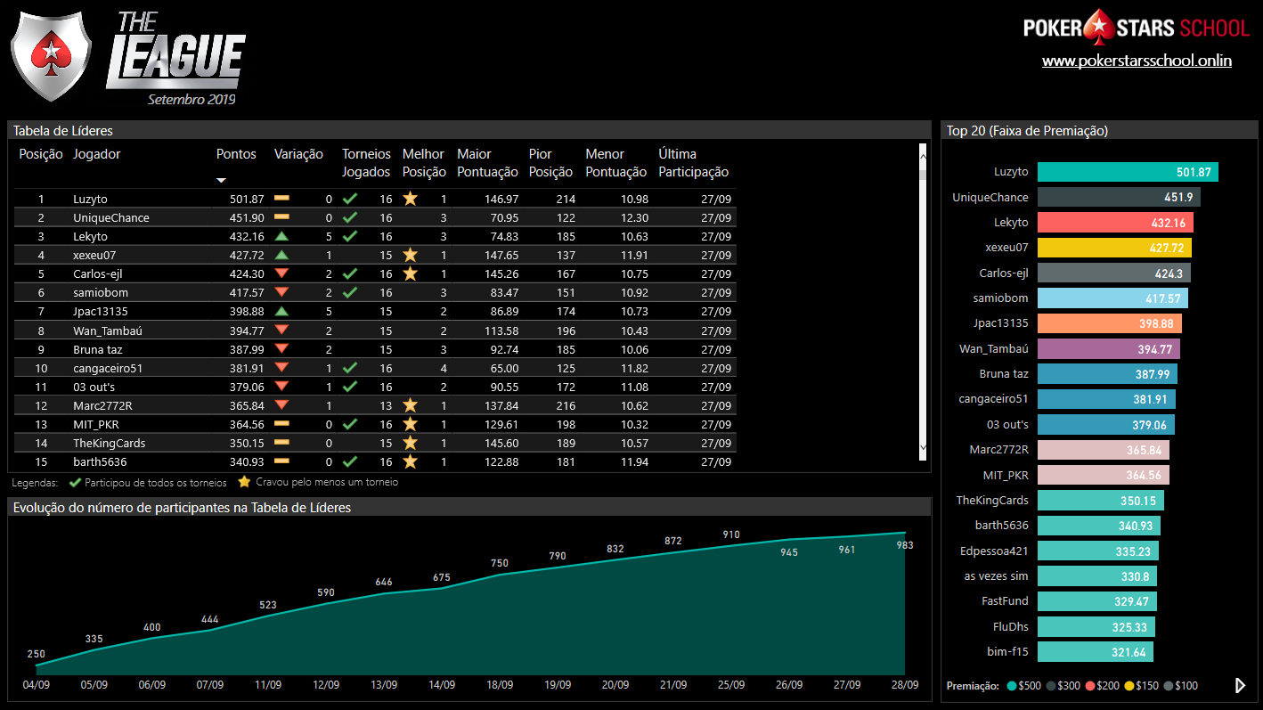Select the $500 Premiação legend swatch

point(1012,686)
